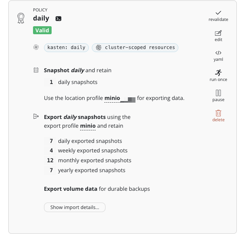Click the policy award ribbon icon
Screen dimensions: 244x236
pyautogui.click(x=21, y=18)
